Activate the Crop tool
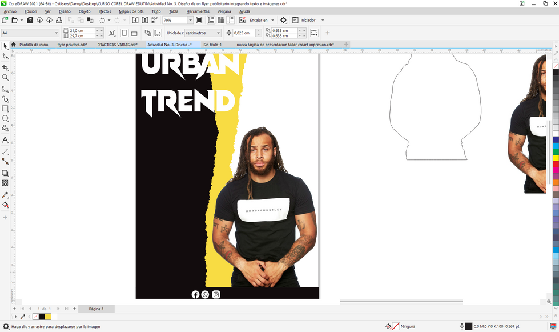The width and height of the screenshot is (559, 332). click(5, 67)
